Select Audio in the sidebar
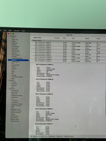The height and width of the screenshot is (141, 106). (x=14, y=41)
